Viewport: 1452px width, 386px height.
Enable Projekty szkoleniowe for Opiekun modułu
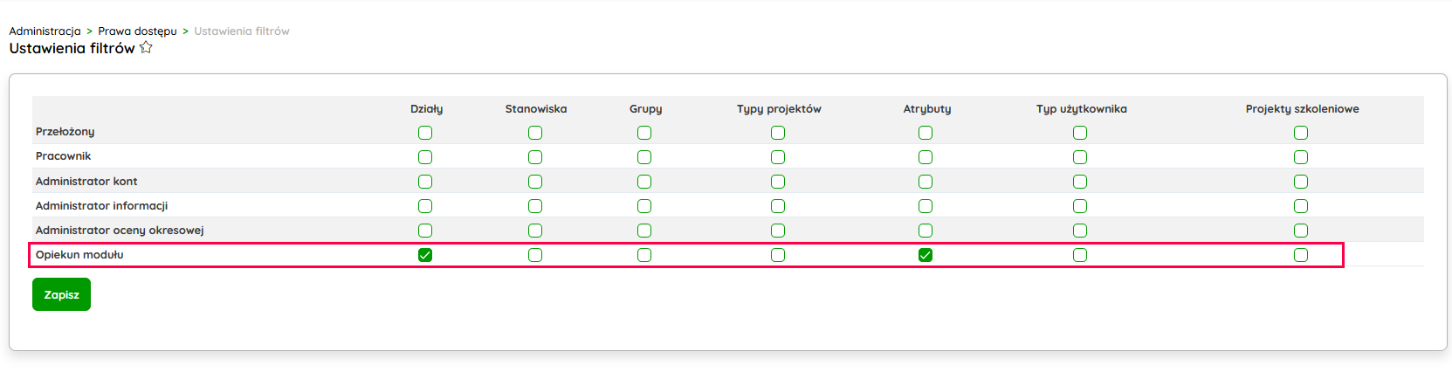click(1301, 255)
